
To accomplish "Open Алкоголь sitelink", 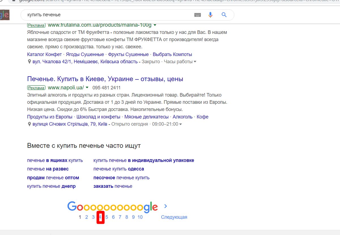I will coord(182,117).
